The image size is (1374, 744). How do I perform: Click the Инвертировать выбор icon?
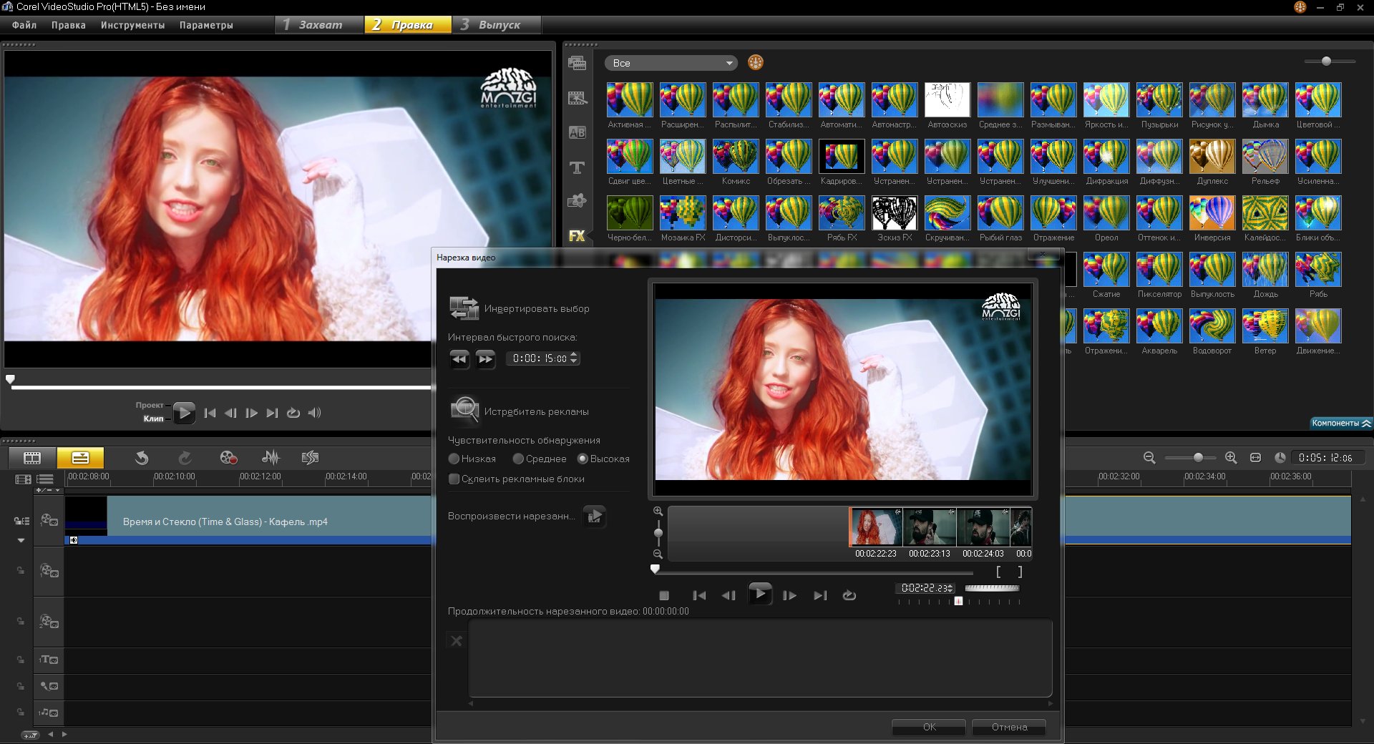[464, 308]
